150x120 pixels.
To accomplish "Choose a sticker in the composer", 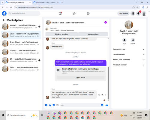I will (x=54, y=105).
